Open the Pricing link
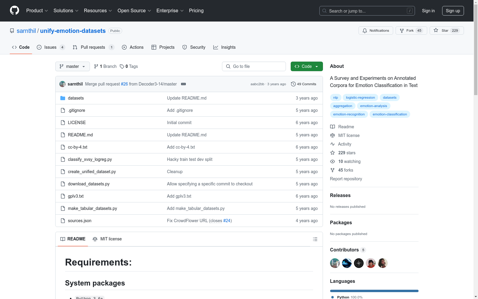 coord(196,11)
